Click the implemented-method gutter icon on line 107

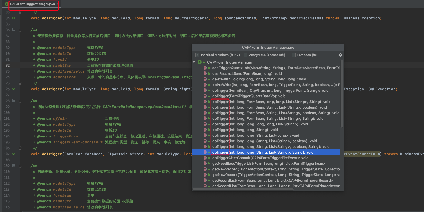click(14, 154)
